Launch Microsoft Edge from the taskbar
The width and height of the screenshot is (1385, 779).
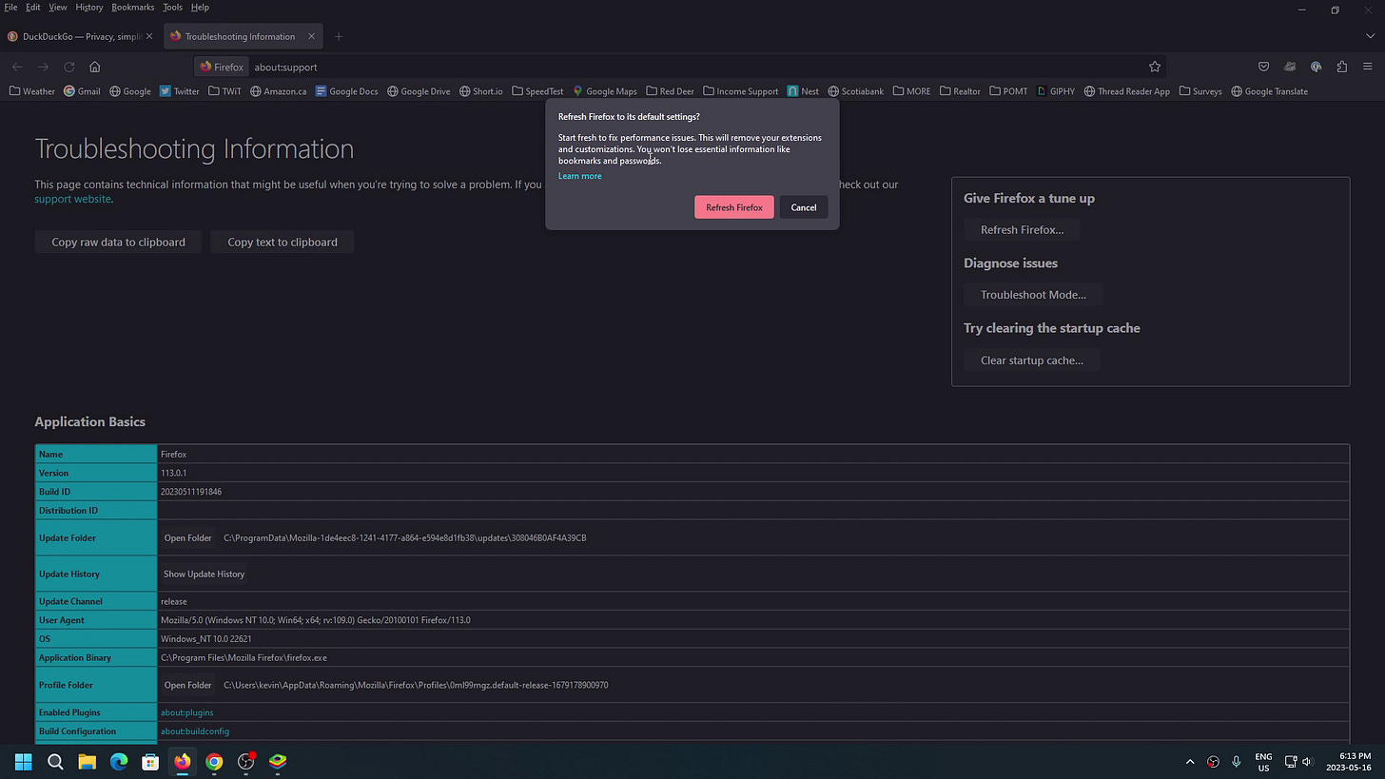(119, 761)
